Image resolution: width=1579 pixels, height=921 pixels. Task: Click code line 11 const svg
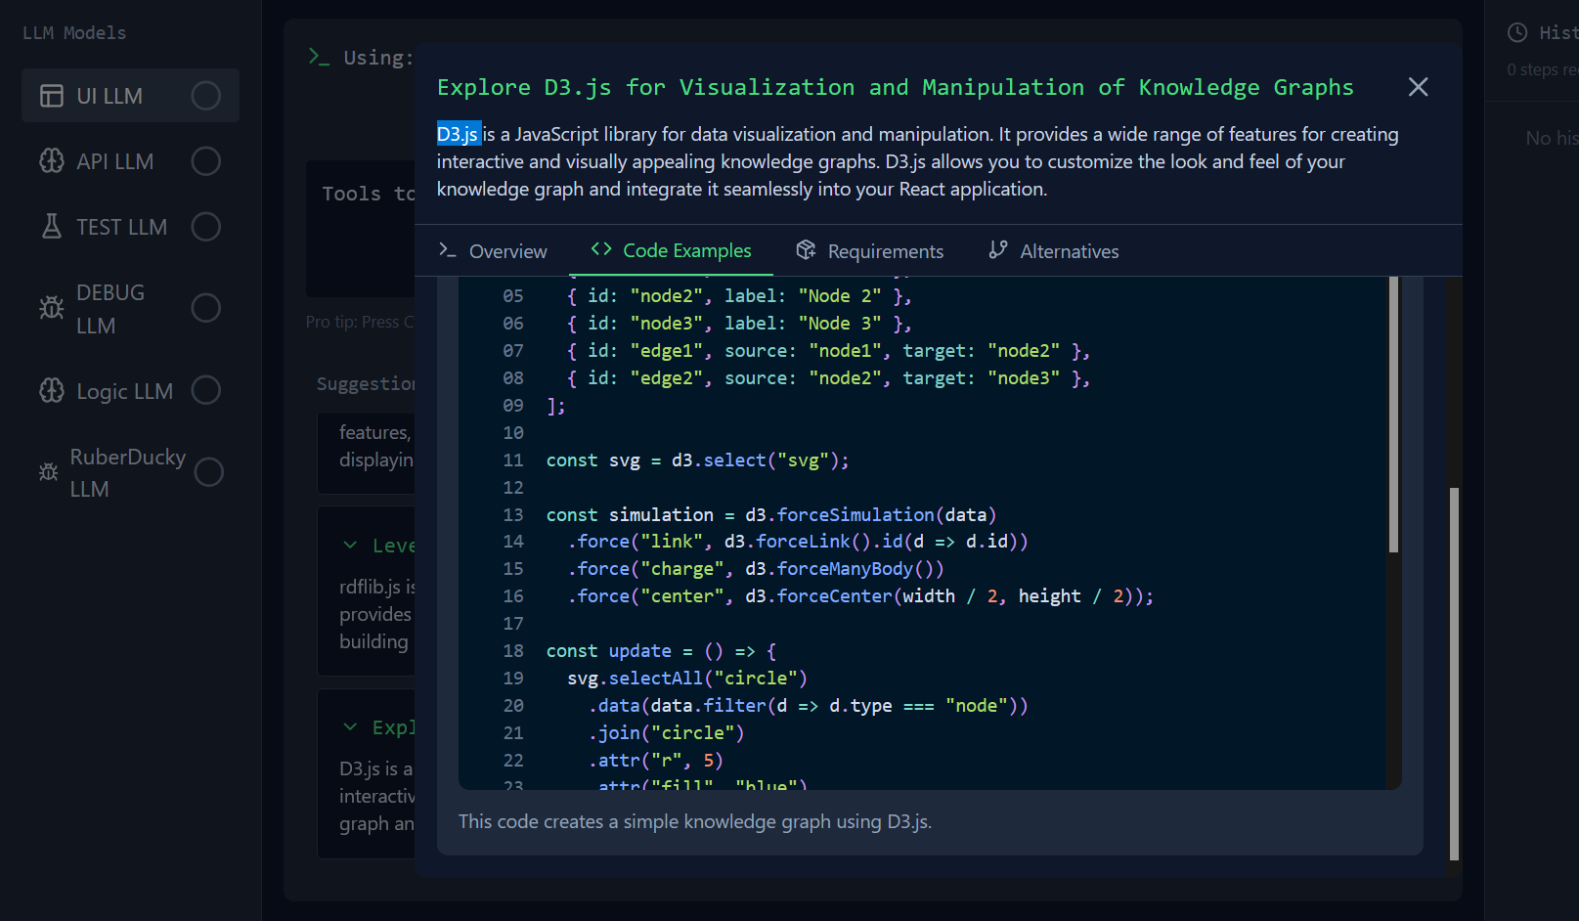pyautogui.click(x=697, y=460)
